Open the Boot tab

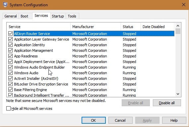(24, 16)
